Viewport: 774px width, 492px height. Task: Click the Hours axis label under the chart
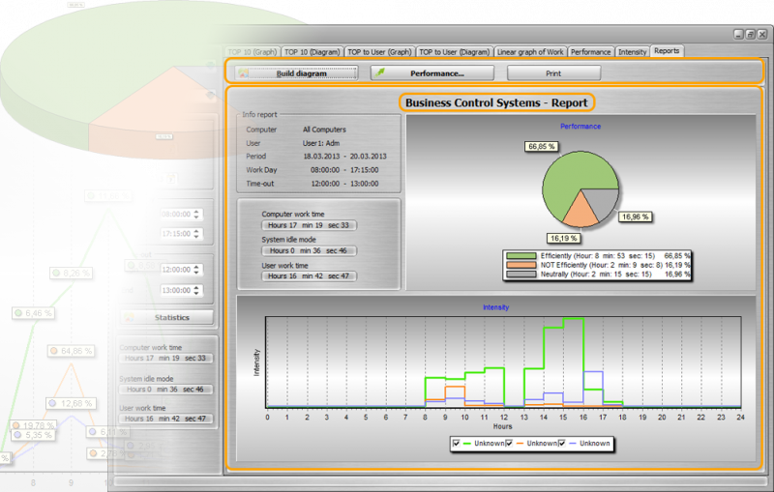(x=502, y=426)
